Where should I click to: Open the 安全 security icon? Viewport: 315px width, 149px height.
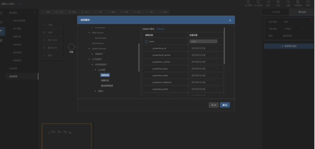click(x=278, y=2)
